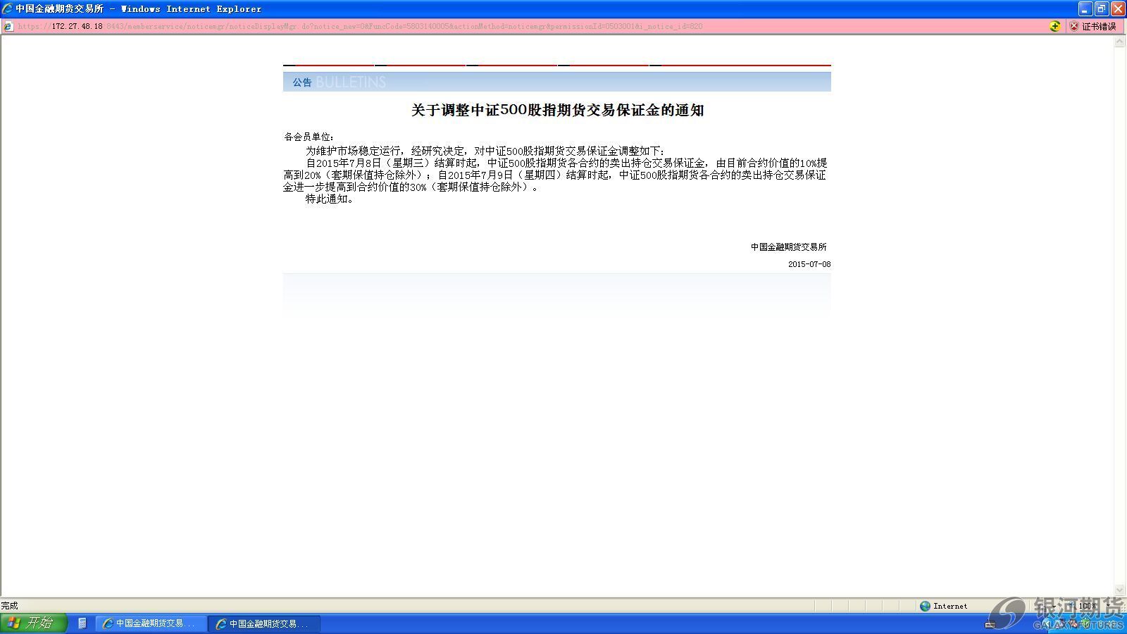This screenshot has height=634, width=1127.
Task: Click the Internet zone label in status bar
Action: click(x=950, y=606)
